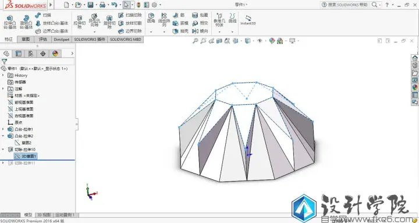Open the dropdown arrow beside the Save icon
Screen dimensions: 419x223
(x=96, y=5)
